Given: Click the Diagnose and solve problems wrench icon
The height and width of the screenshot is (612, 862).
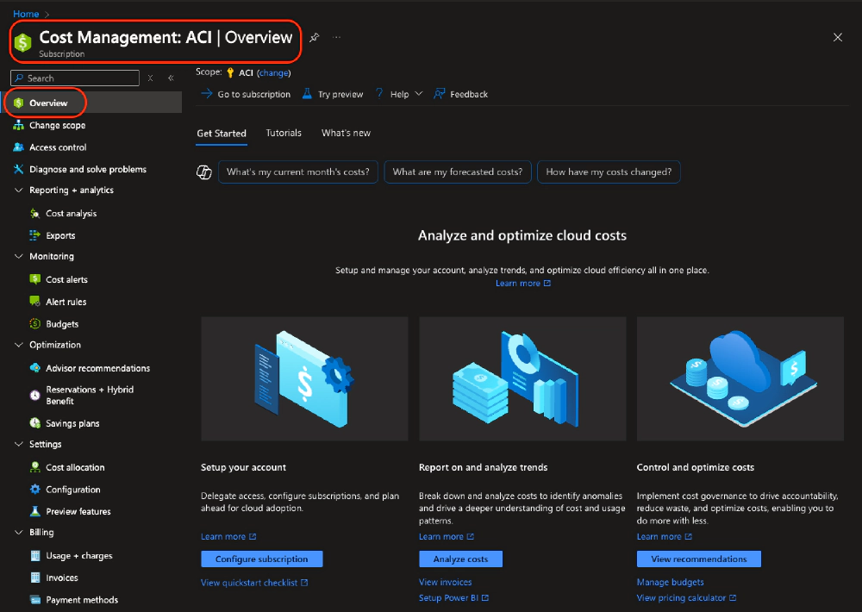Looking at the screenshot, I should 19,169.
